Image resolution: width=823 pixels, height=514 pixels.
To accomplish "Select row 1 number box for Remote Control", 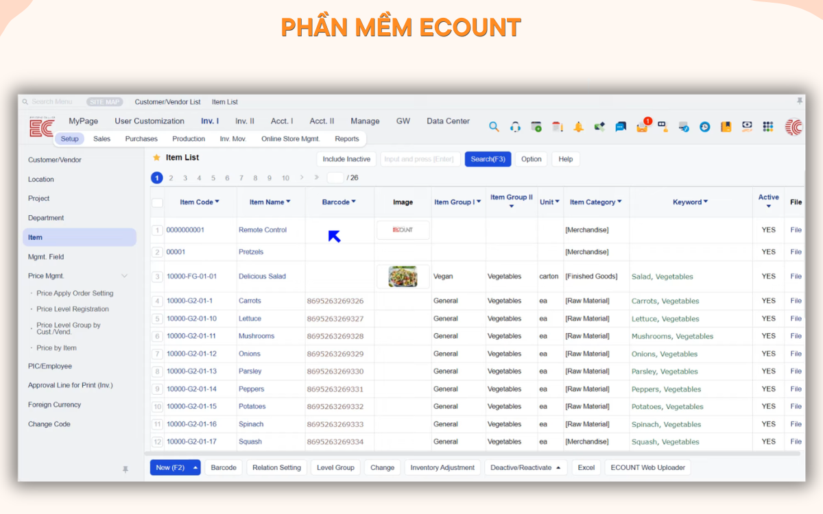I will click(x=158, y=230).
